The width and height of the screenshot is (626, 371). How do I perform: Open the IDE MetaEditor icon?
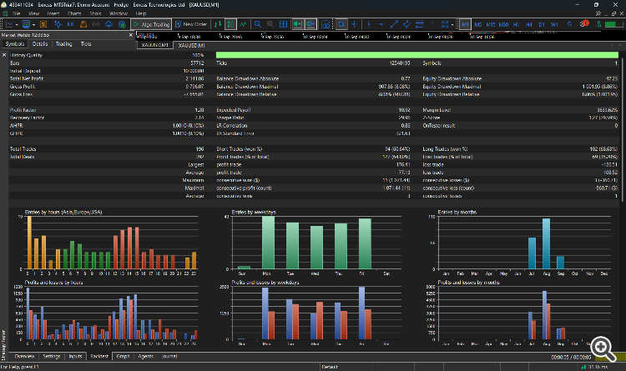[x=71, y=24]
